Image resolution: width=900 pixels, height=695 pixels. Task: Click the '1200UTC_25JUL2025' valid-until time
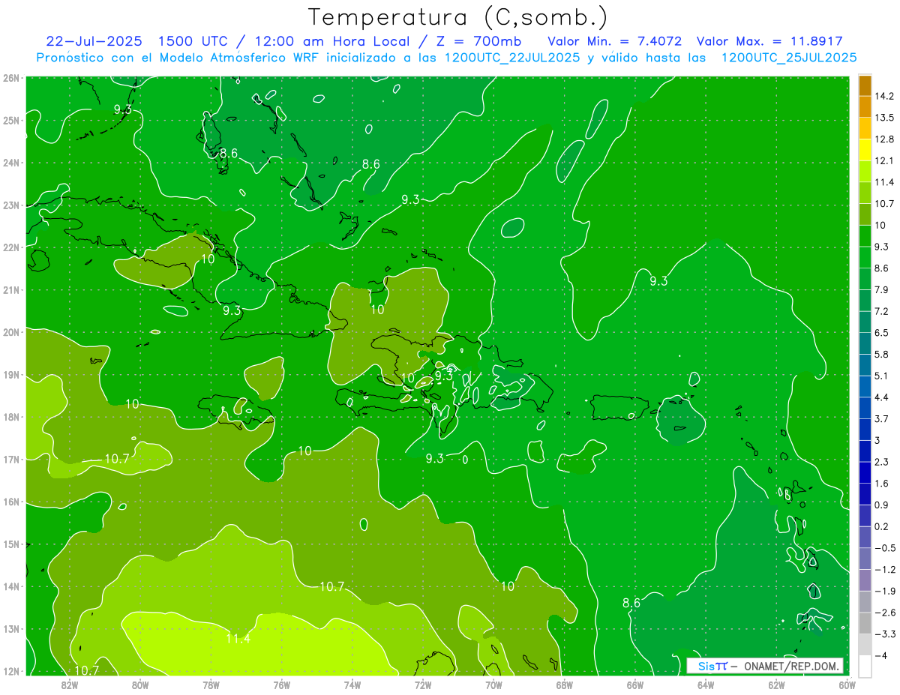(788, 57)
